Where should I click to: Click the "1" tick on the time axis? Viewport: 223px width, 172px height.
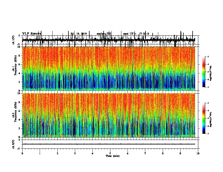pos(40,153)
